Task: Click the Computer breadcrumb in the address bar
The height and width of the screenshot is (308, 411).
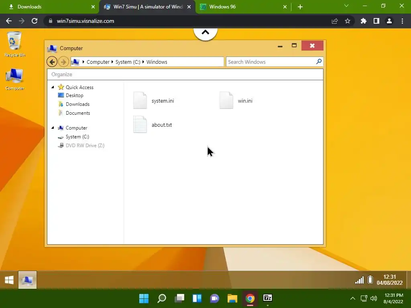Action: coord(98,62)
